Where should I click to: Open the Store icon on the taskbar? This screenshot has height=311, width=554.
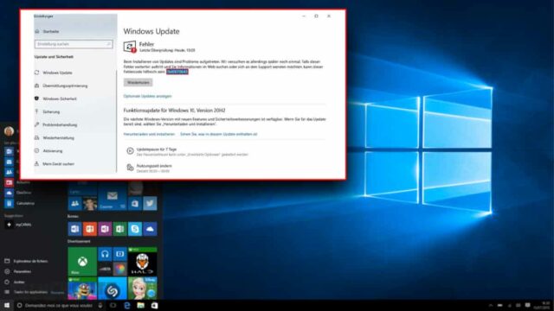154,305
